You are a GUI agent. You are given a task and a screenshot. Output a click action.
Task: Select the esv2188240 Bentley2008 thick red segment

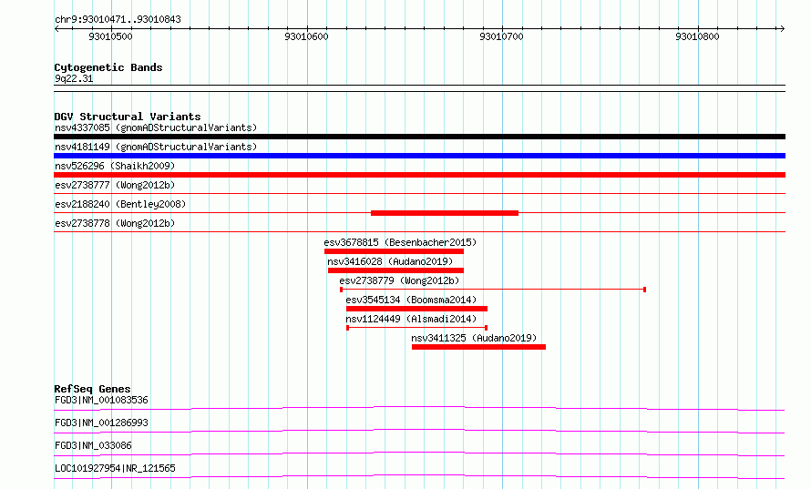tap(445, 213)
